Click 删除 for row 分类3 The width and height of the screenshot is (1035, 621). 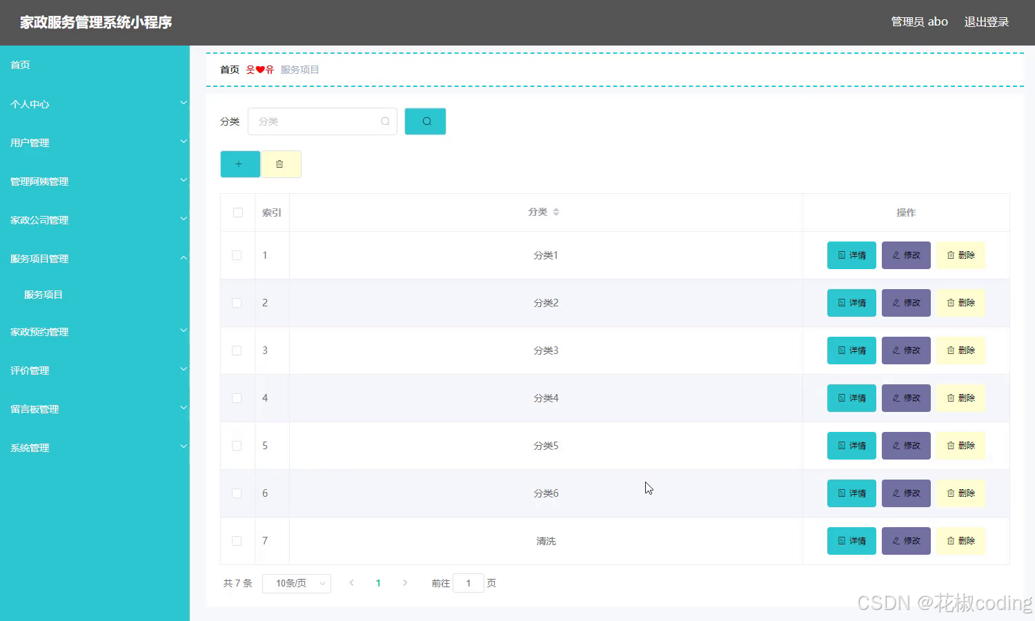coord(960,351)
